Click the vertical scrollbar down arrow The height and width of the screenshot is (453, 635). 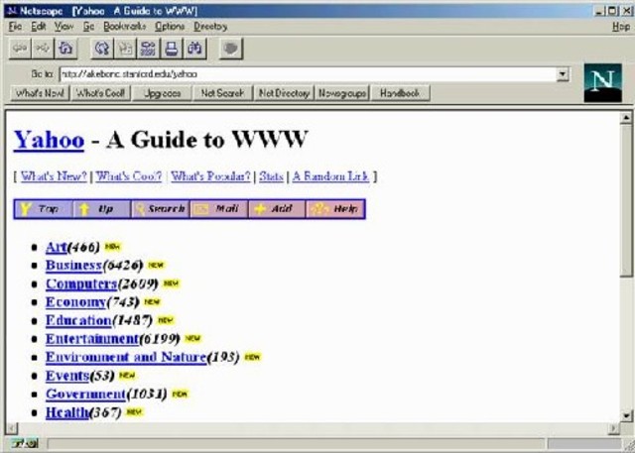(x=626, y=415)
